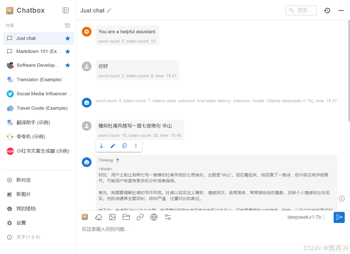Attach a link with the chain icon
Image resolution: width=350 pixels, height=254 pixels.
140,217
